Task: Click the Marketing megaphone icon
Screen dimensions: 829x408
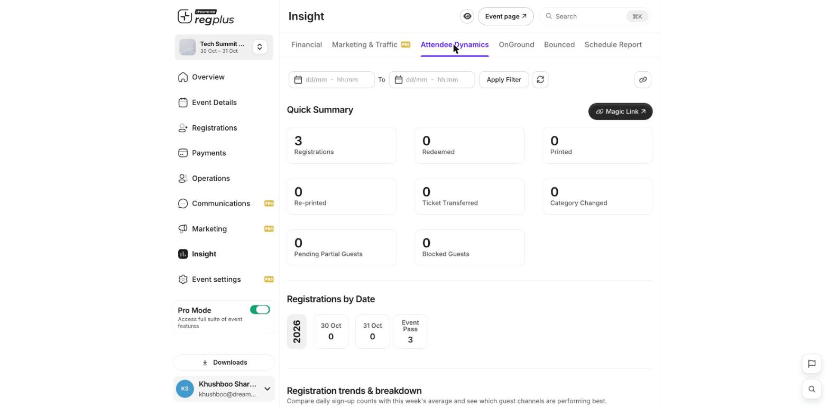Action: [183, 229]
